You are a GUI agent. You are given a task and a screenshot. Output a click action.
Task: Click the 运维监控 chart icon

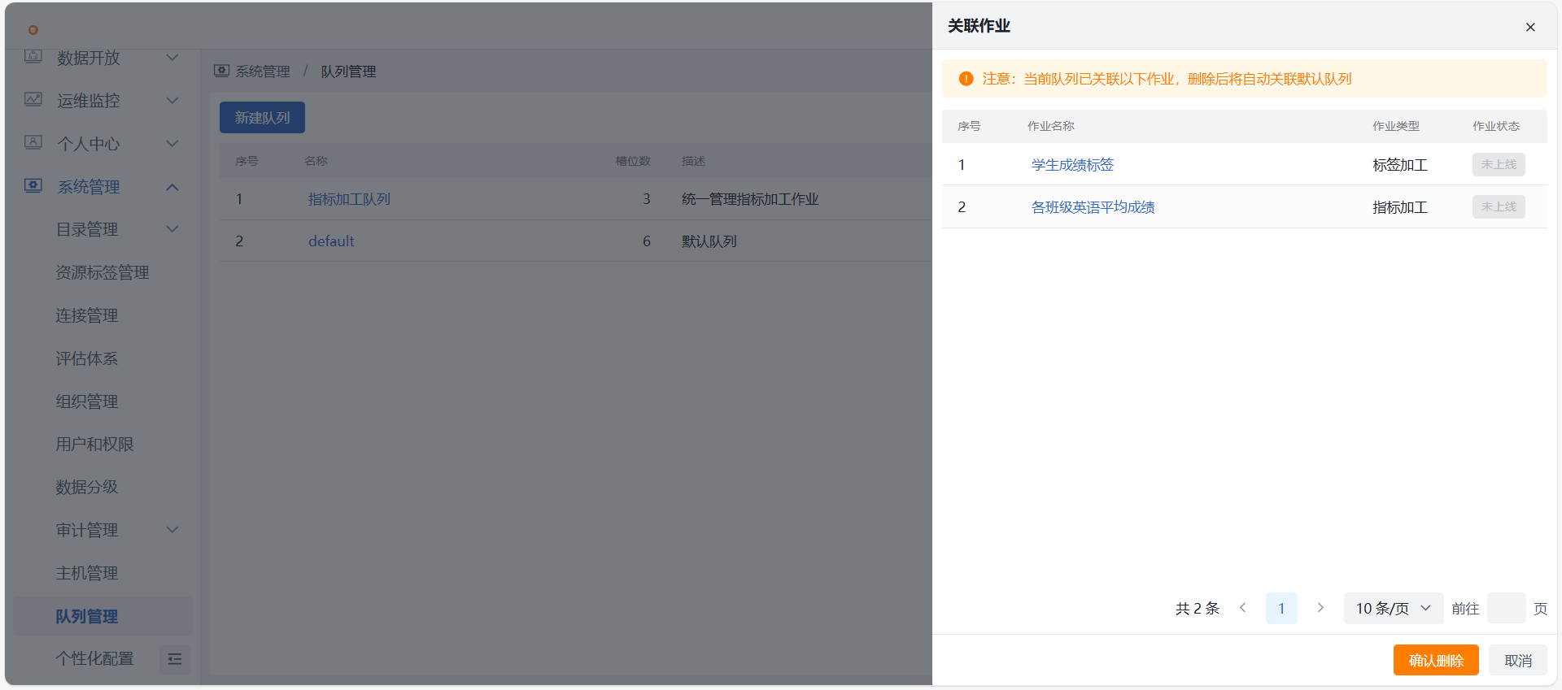click(x=33, y=100)
